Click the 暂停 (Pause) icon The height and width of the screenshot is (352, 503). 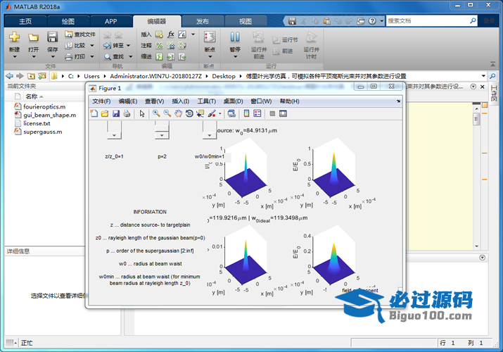[235, 37]
